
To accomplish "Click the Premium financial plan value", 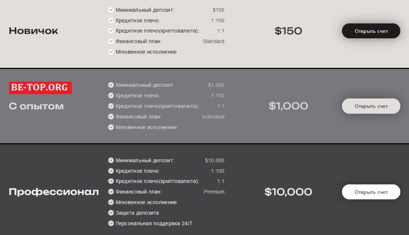I will (214, 192).
